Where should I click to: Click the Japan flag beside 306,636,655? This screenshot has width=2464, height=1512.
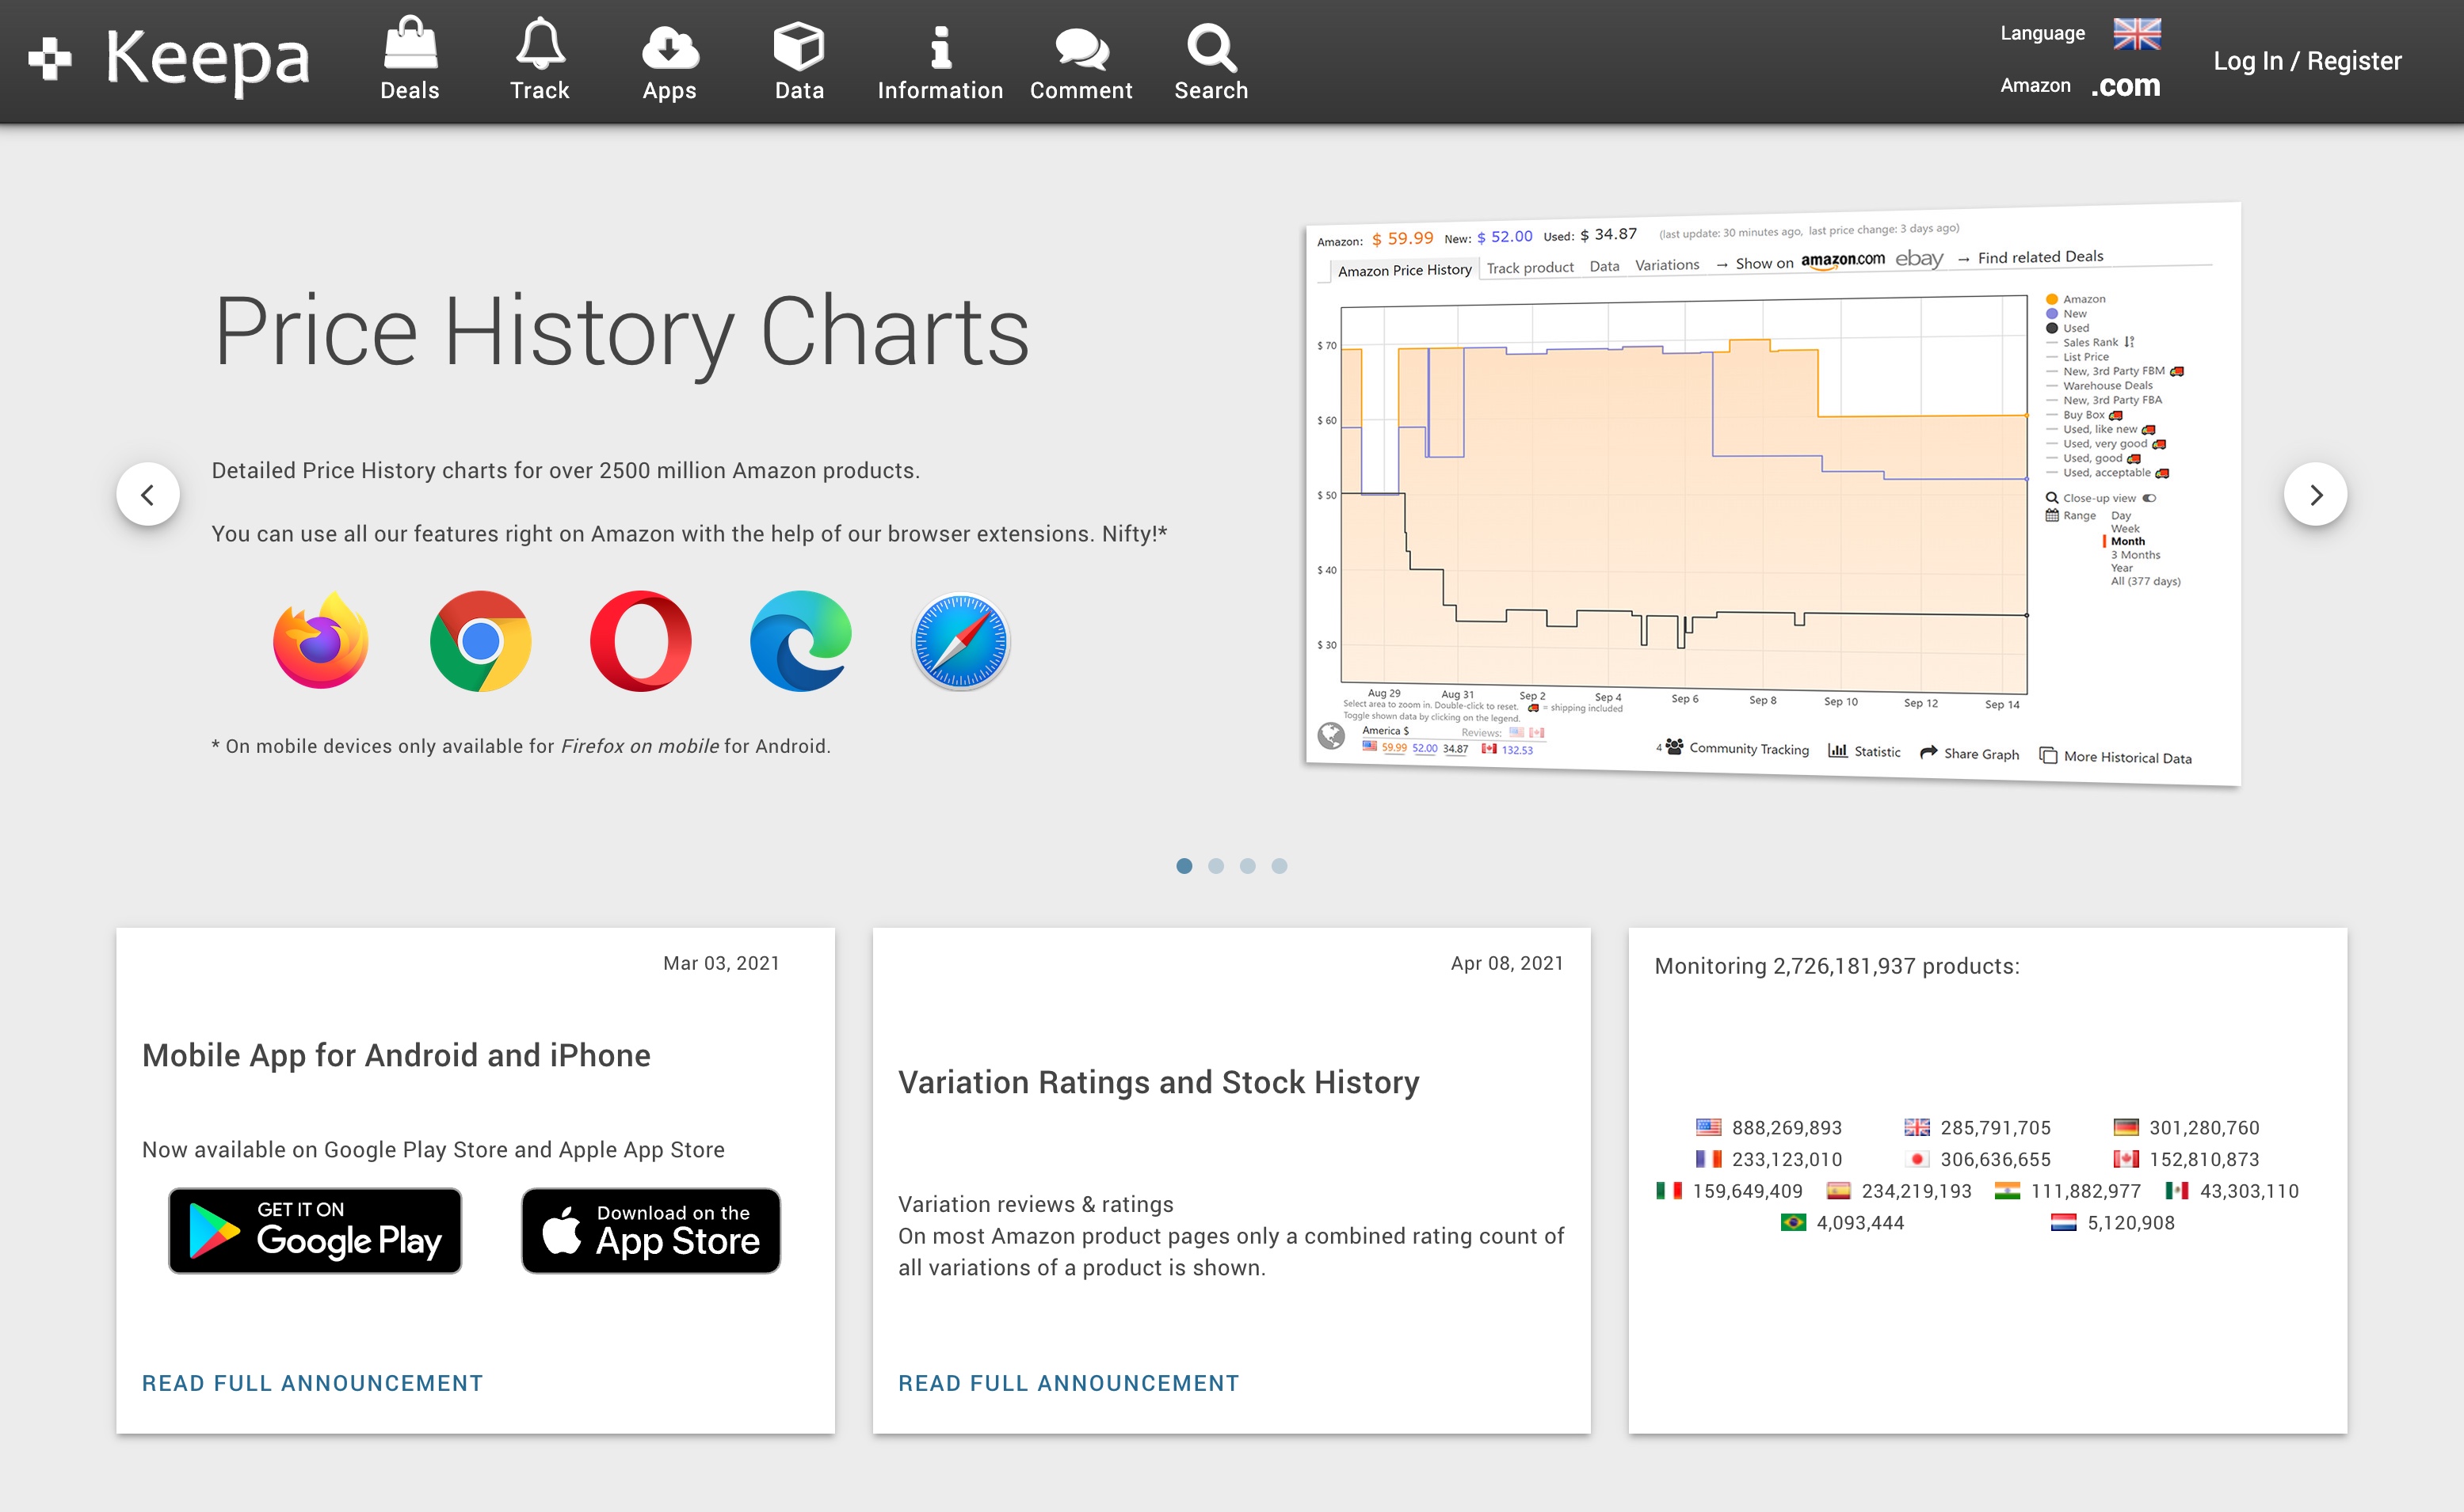click(x=1917, y=1159)
